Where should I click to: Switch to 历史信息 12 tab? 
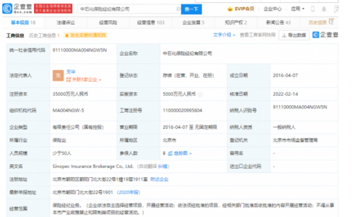point(321,22)
